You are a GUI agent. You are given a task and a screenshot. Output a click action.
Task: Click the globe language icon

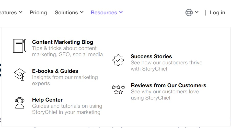189,12
